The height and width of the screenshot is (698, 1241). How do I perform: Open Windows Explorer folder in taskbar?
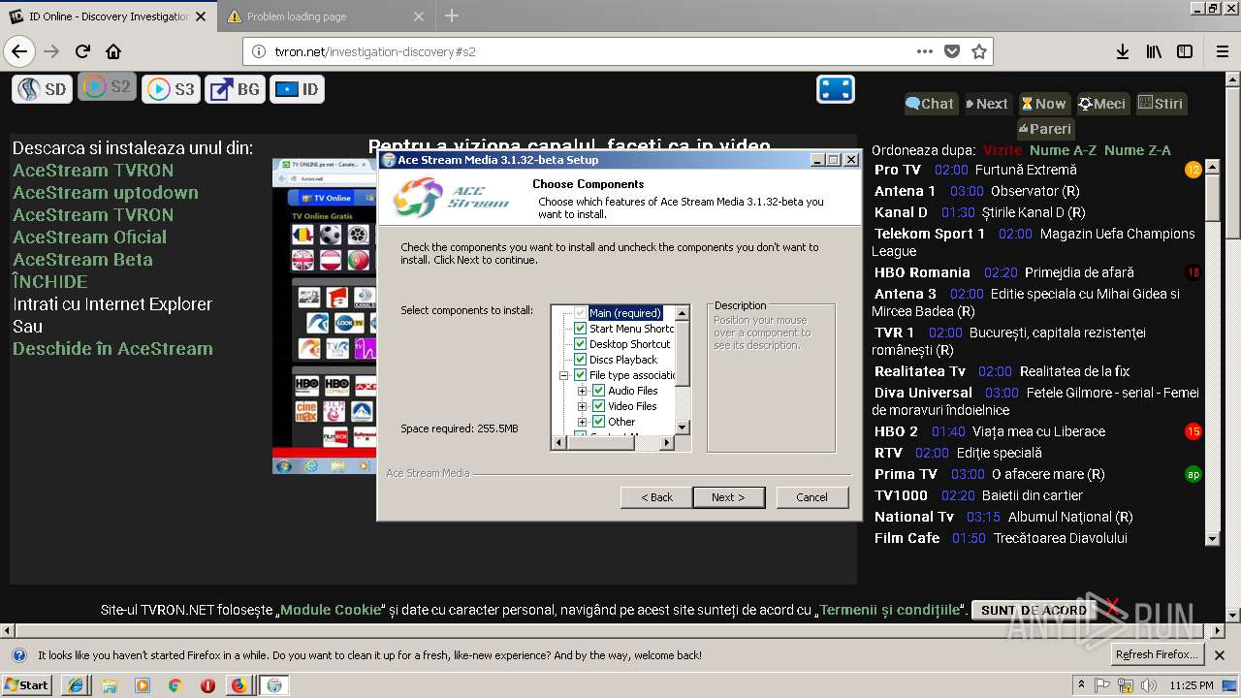tap(110, 685)
